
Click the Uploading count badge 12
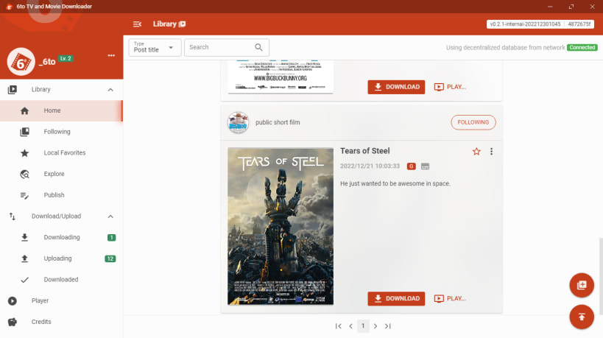(110, 258)
